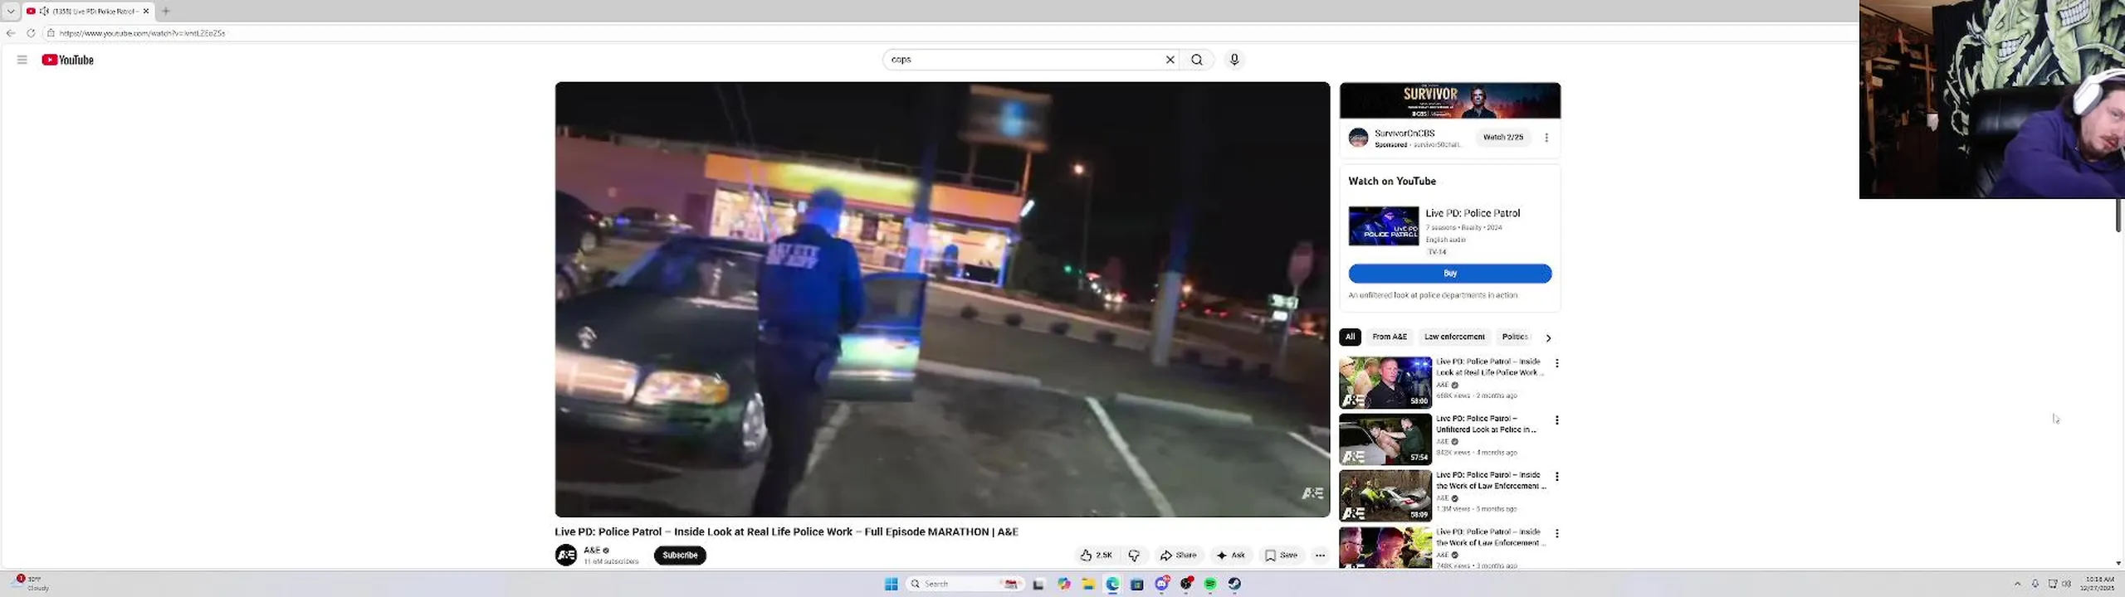Go back with the browser back arrow

pos(11,33)
